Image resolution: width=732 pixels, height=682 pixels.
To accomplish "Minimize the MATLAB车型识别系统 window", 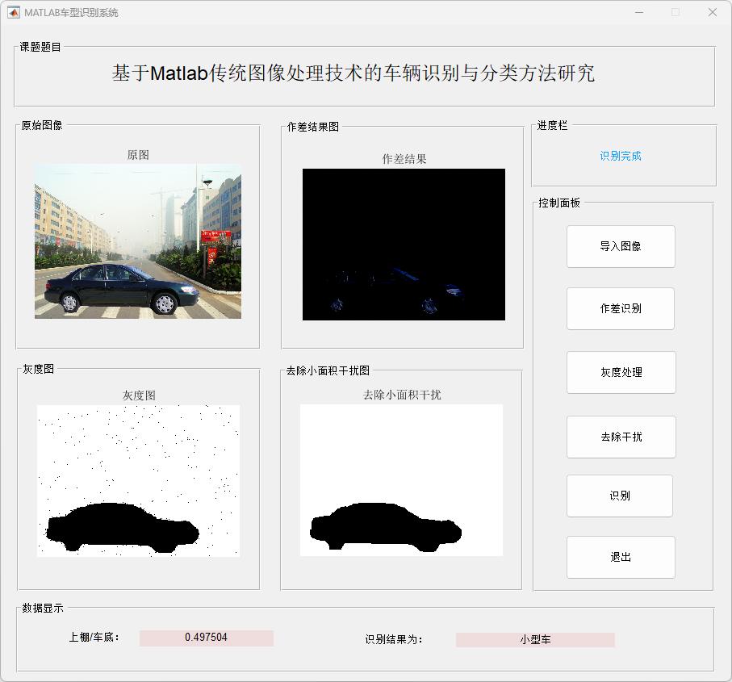I will [638, 12].
